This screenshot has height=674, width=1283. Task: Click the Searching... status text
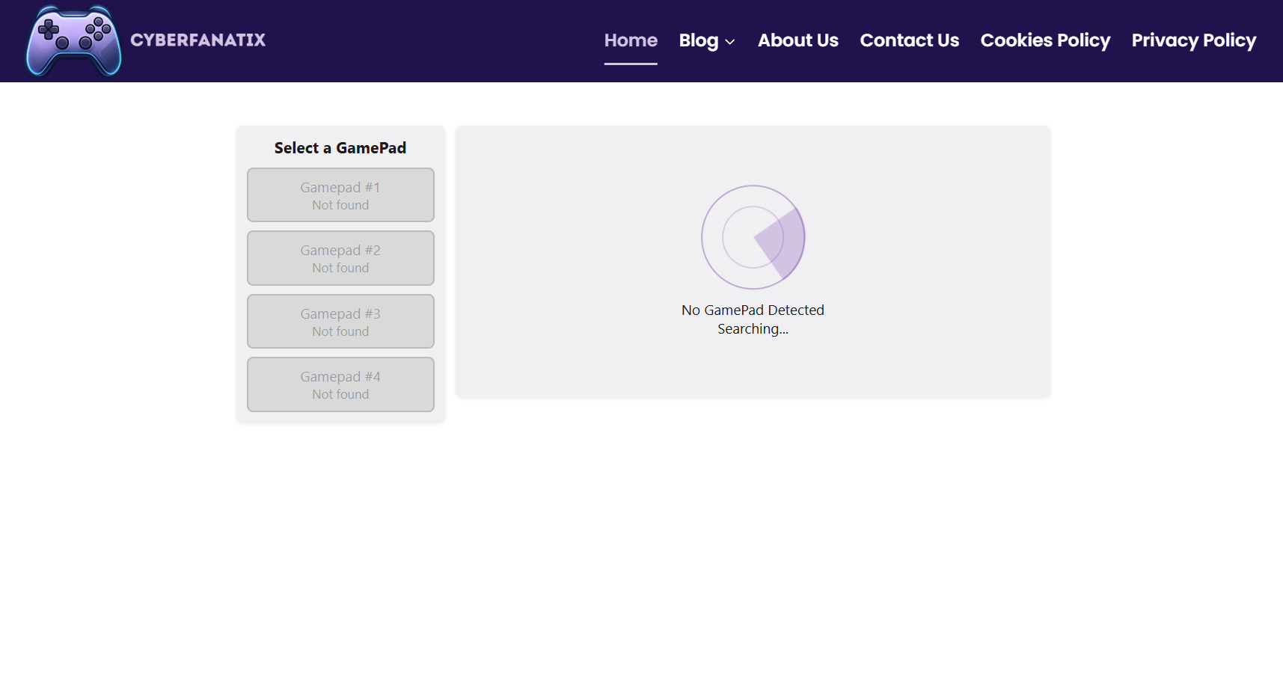point(753,328)
